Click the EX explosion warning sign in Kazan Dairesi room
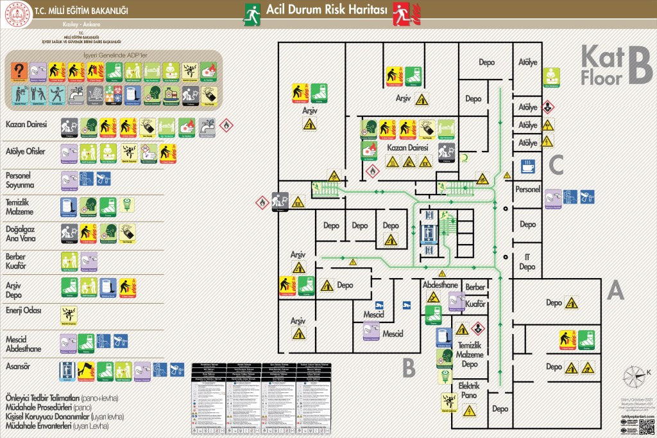Screen dimensions: 657x438 (425, 162)
